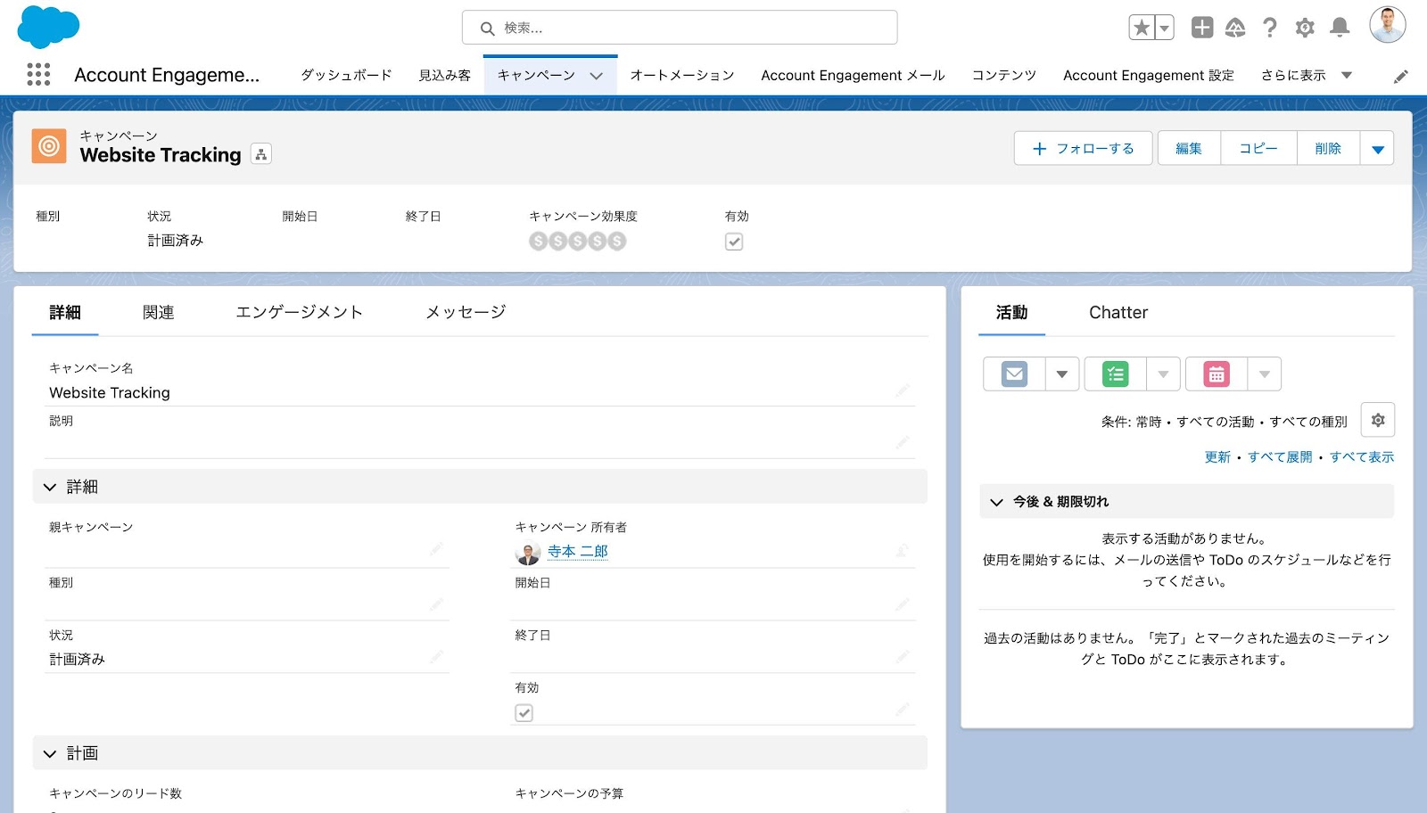1427x813 pixels.
Task: Switch to the 関連 tab
Action: 159,313
